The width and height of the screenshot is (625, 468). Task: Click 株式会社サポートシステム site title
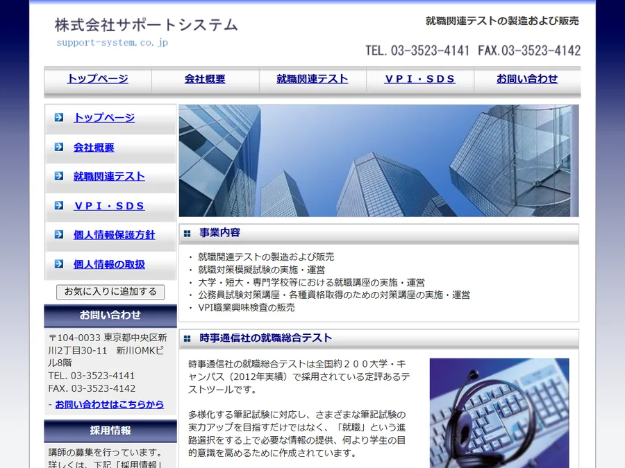(147, 25)
